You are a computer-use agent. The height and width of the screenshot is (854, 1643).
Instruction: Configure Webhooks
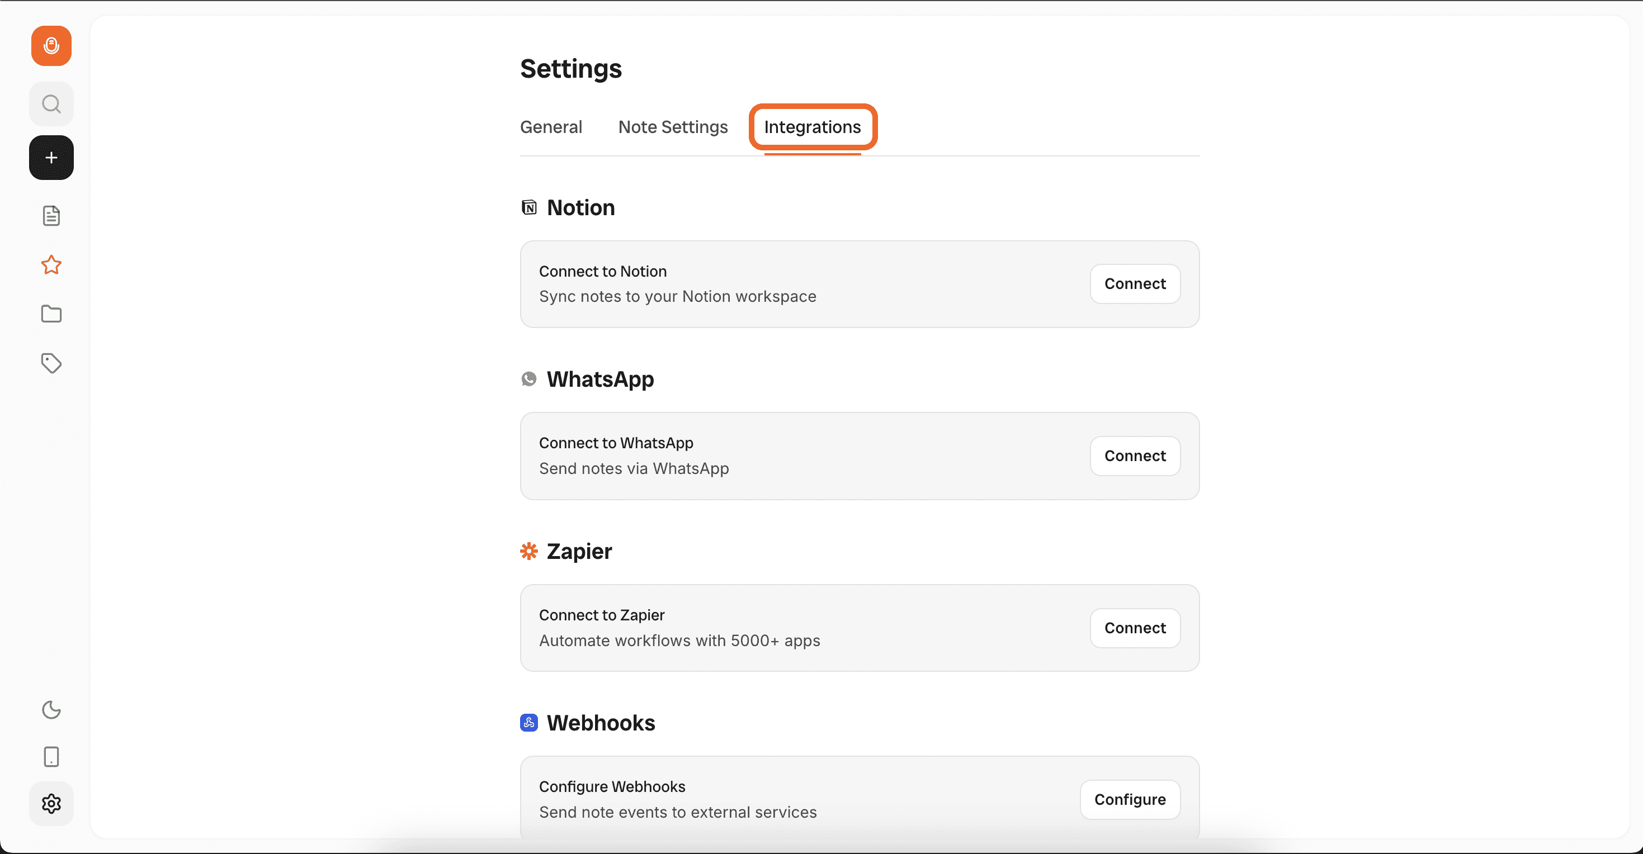coord(1129,799)
